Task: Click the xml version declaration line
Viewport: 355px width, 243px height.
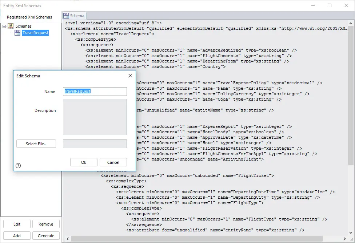Action: point(113,23)
